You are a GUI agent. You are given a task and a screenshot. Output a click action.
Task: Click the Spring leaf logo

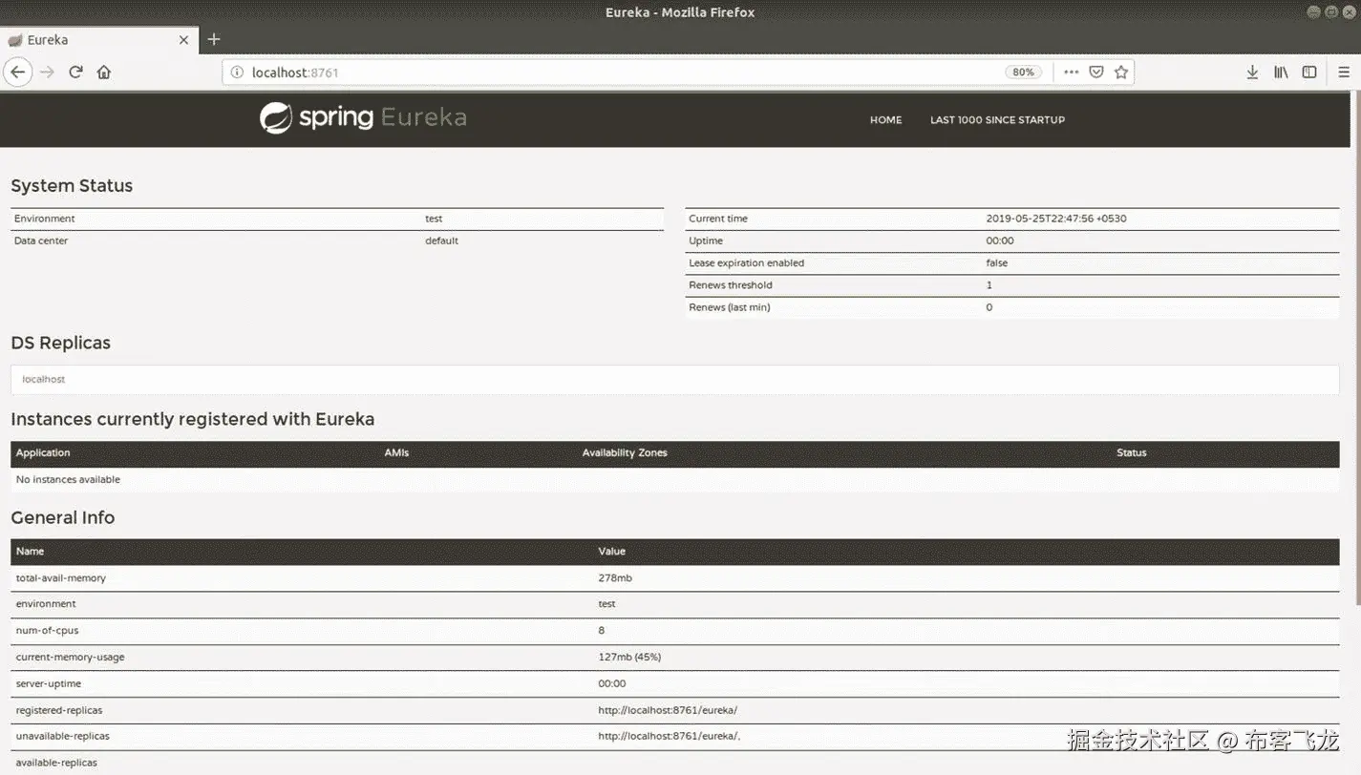276,118
